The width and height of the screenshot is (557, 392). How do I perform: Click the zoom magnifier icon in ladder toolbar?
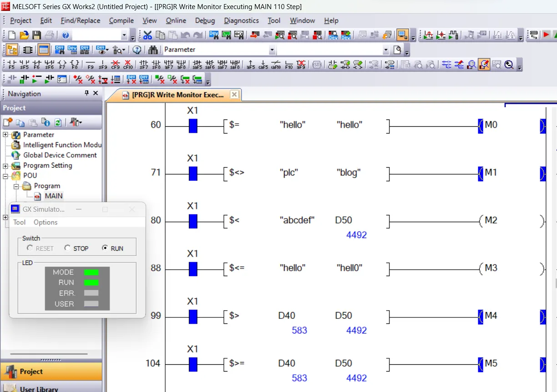pos(509,65)
